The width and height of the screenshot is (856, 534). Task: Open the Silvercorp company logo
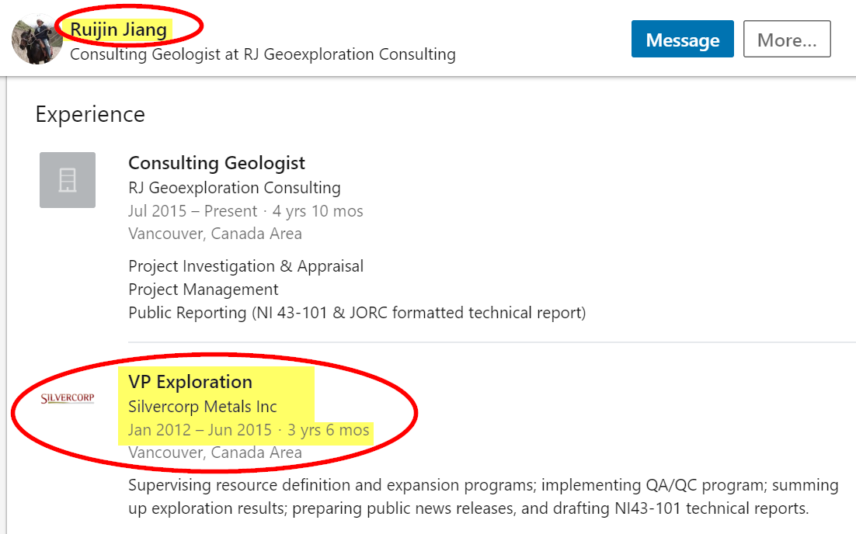[x=68, y=398]
